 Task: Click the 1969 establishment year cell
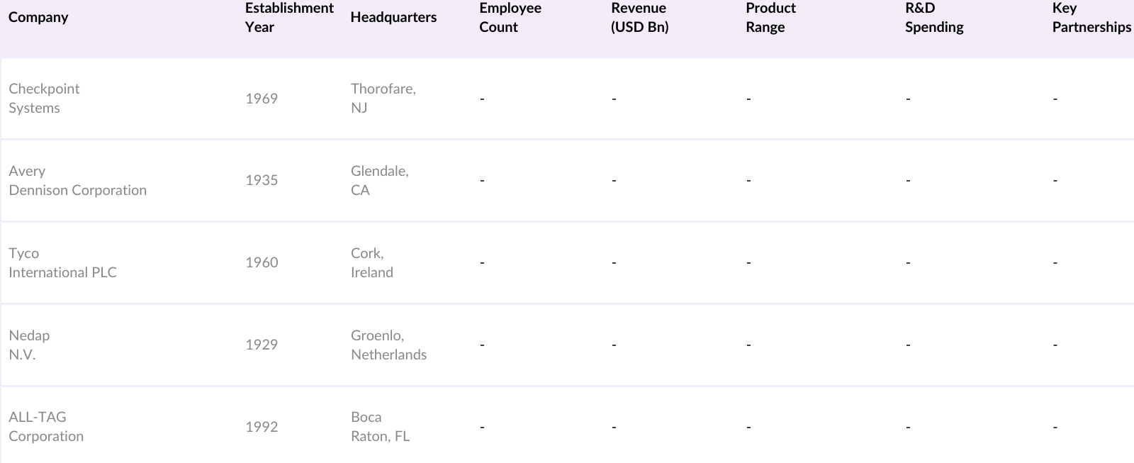pyautogui.click(x=262, y=99)
